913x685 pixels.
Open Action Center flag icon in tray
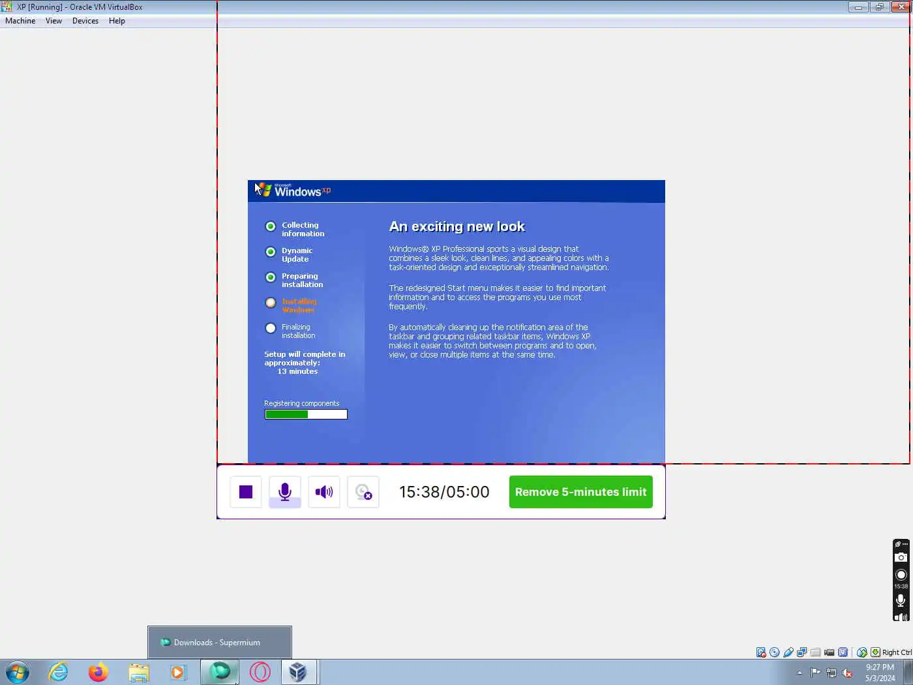(815, 673)
